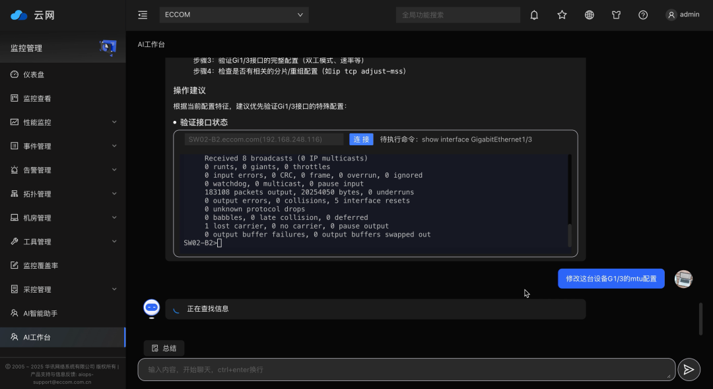The width and height of the screenshot is (713, 389).
Task: Click the 采控管理 document icon
Action: 15,289
